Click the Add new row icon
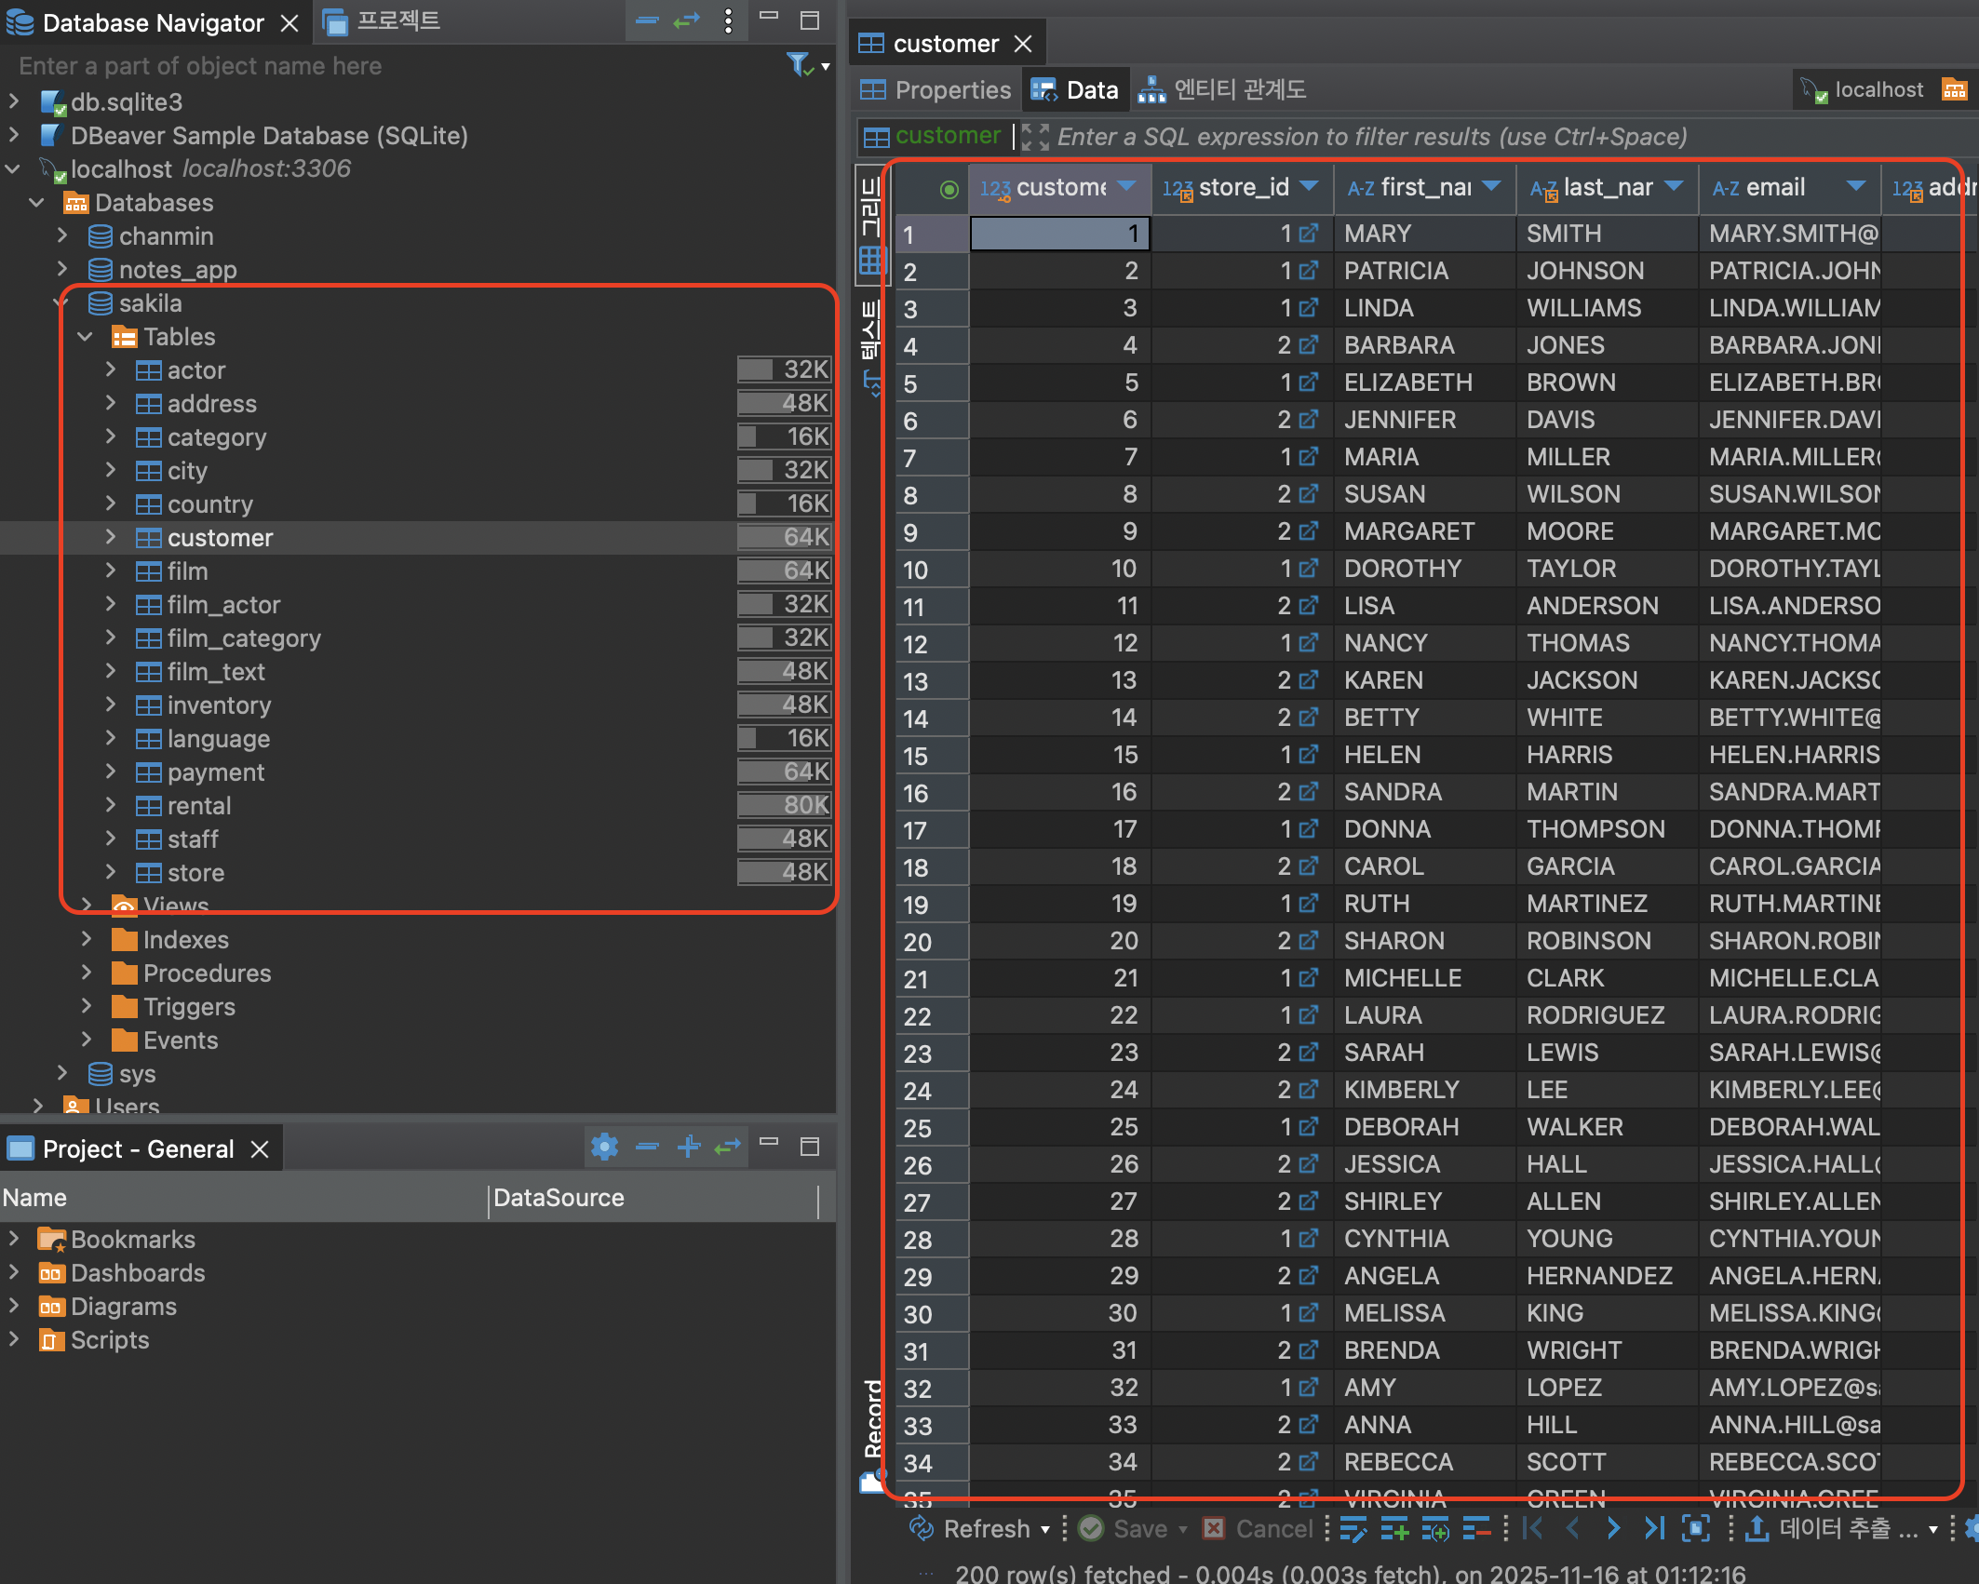This screenshot has width=1979, height=1584. click(1393, 1529)
